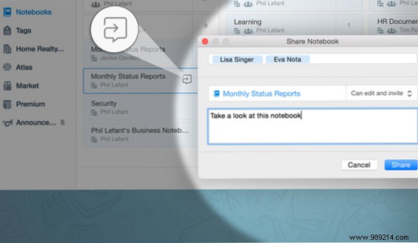The image size is (418, 243).
Task: Click share icon on Monthly Status Reports row
Action: pos(187,79)
